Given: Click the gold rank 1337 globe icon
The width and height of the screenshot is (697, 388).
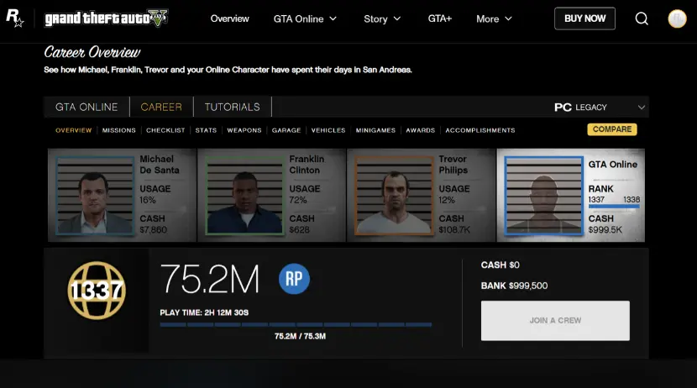Looking at the screenshot, I should pos(96,291).
